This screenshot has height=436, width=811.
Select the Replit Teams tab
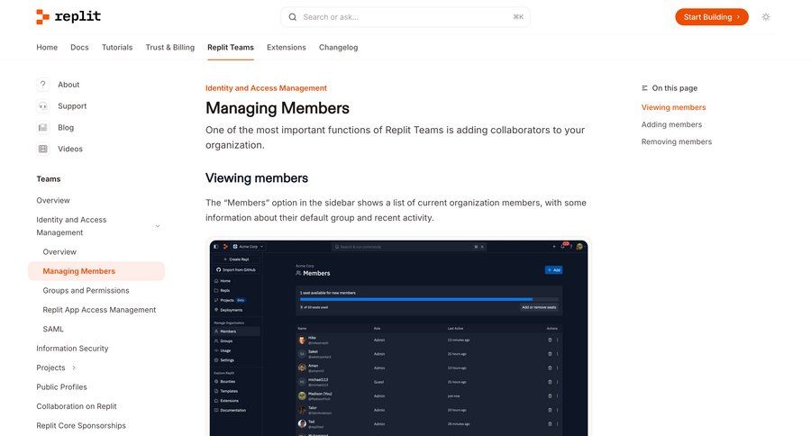pos(231,47)
